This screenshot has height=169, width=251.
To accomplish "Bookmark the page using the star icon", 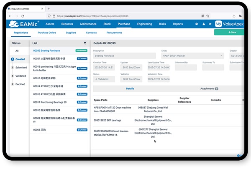I will click(208, 16).
